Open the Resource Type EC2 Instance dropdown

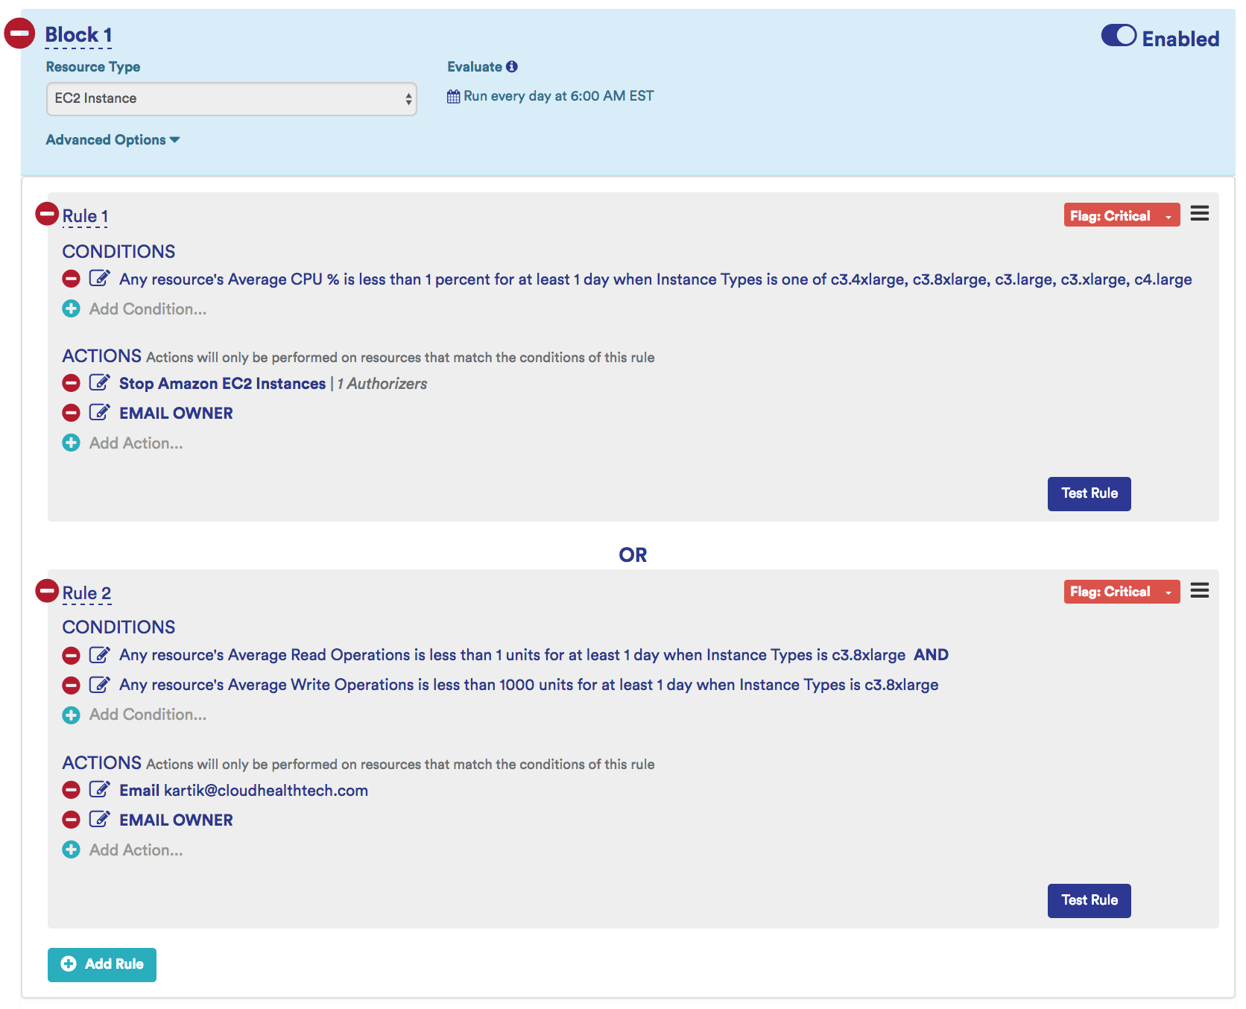tap(231, 98)
